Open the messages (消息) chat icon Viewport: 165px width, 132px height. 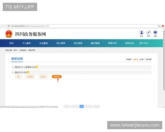click(x=155, y=32)
